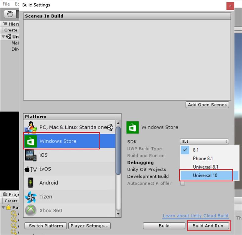This screenshot has width=242, height=235.
Task: Click the Tizen platform icon
Action: coord(31,197)
